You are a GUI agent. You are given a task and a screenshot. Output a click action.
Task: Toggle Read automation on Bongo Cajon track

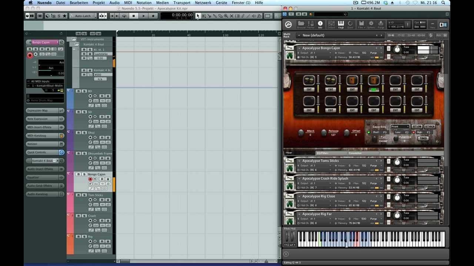tap(102, 179)
